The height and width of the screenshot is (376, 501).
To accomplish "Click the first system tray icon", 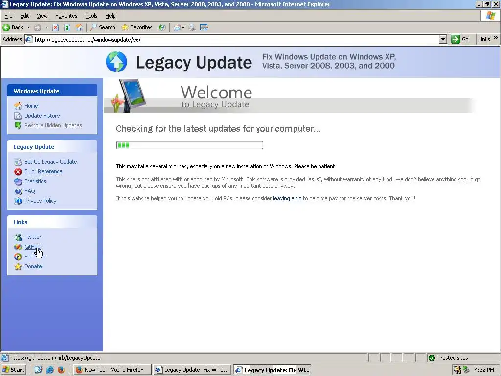I will coord(457,370).
